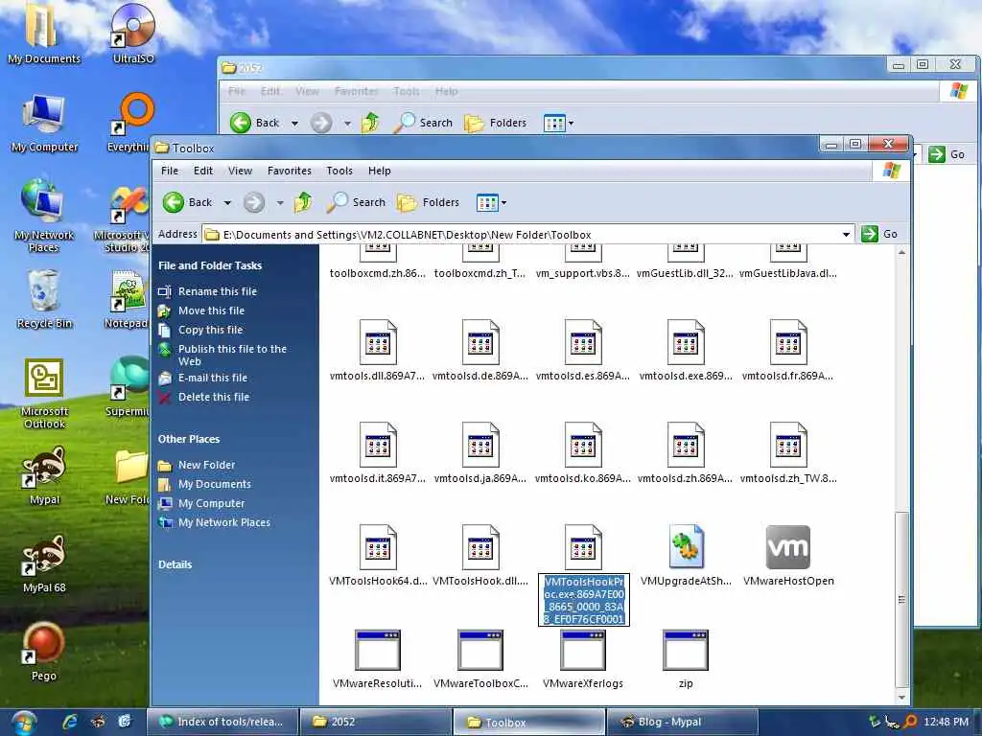Click Delete this file task
Screen dimensions: 982x736
coord(214,397)
